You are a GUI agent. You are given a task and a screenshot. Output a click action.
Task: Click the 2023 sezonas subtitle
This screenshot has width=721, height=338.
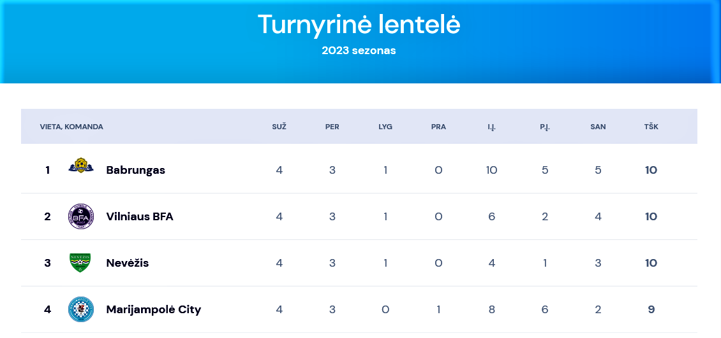click(359, 50)
